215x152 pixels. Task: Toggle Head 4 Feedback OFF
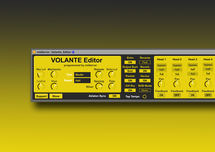coord(208,95)
